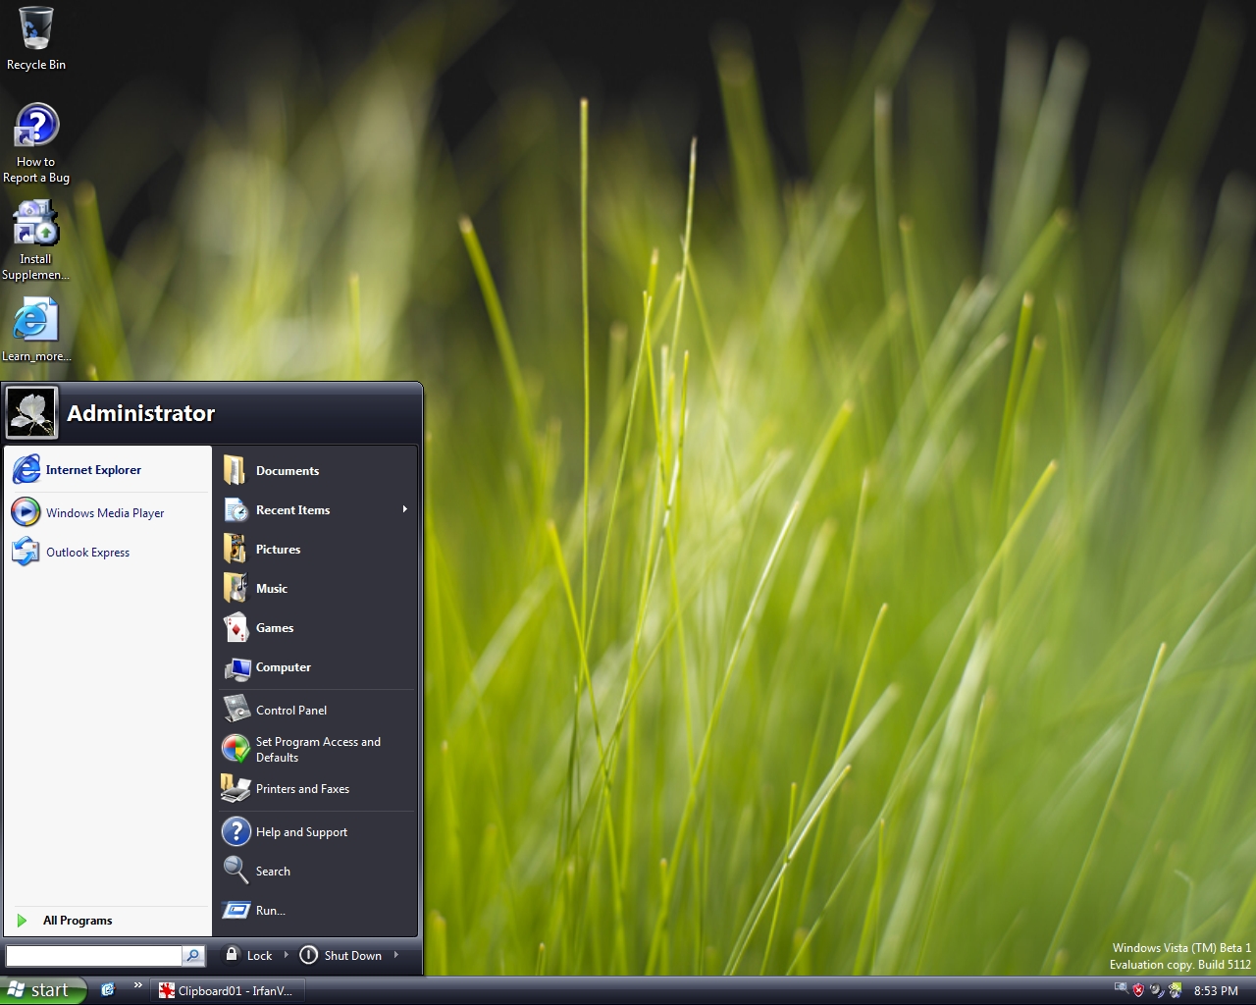Screen dimensions: 1256x1005
Task: Click the Shut Down power icon
Action: 308,955
